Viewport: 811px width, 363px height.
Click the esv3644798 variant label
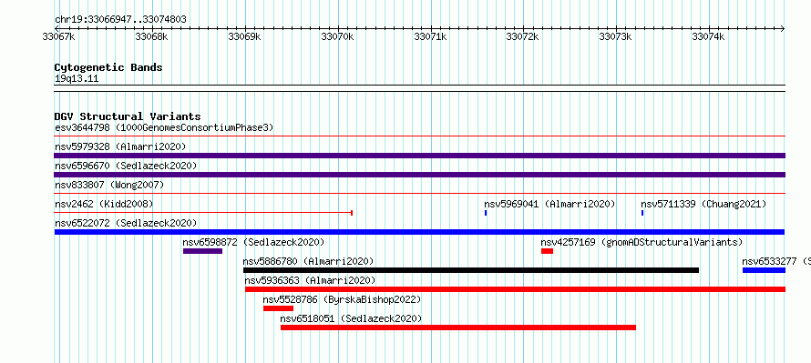(164, 127)
